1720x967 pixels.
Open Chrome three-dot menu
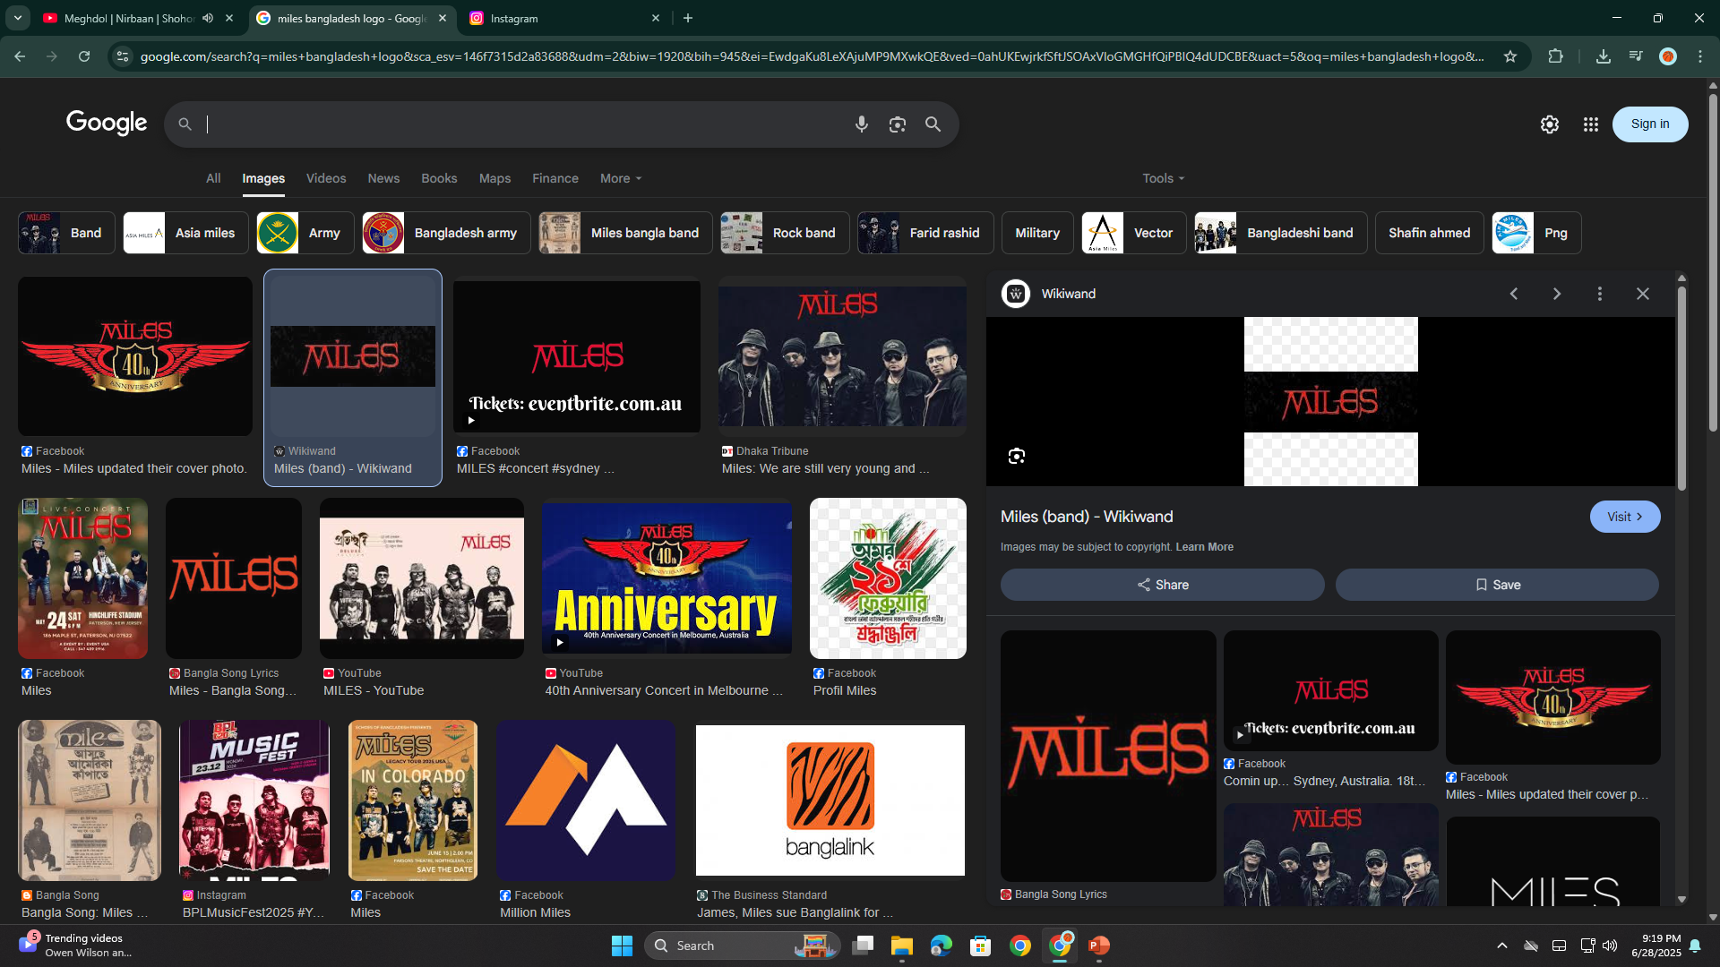coord(1700,56)
